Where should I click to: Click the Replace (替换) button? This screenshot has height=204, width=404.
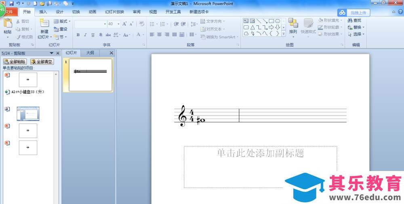point(356,27)
